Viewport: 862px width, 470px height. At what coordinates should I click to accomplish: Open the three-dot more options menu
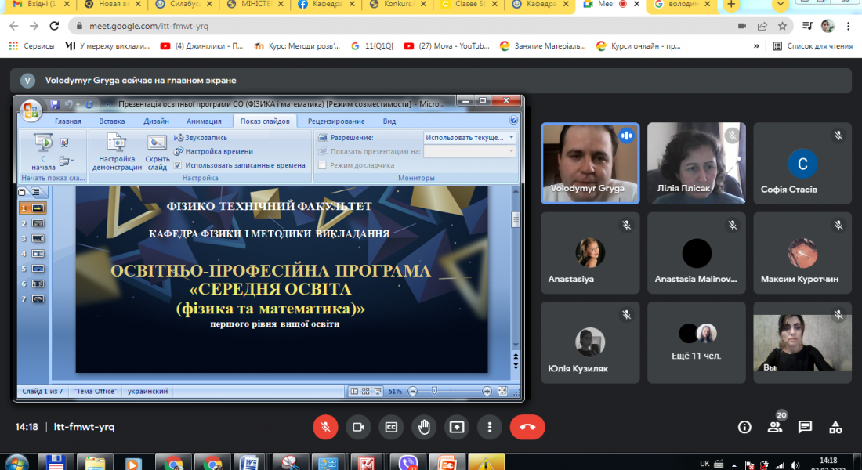click(x=490, y=427)
